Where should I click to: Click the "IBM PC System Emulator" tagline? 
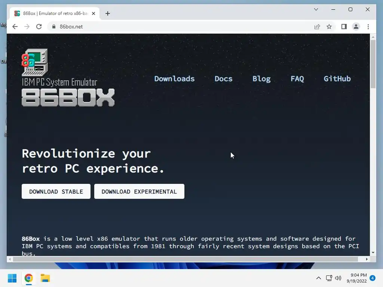pyautogui.click(x=59, y=82)
